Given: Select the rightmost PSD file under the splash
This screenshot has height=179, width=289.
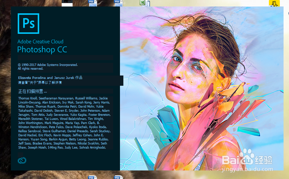Looking at the screenshot, I should (x=118, y=177).
